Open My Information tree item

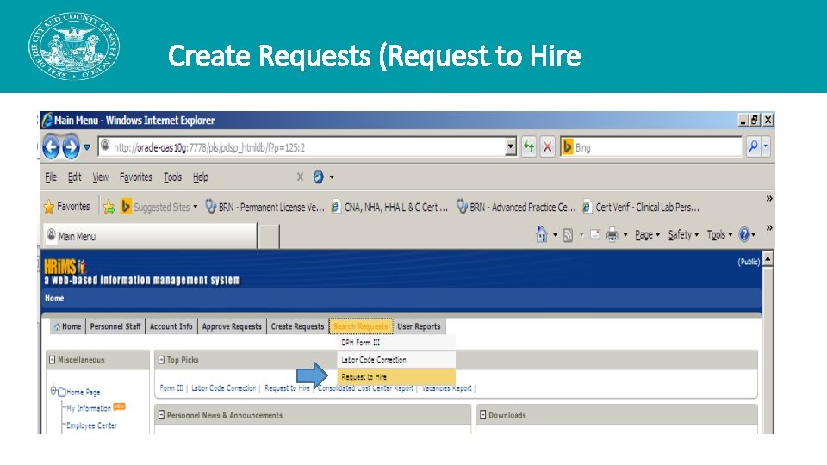tap(89, 408)
